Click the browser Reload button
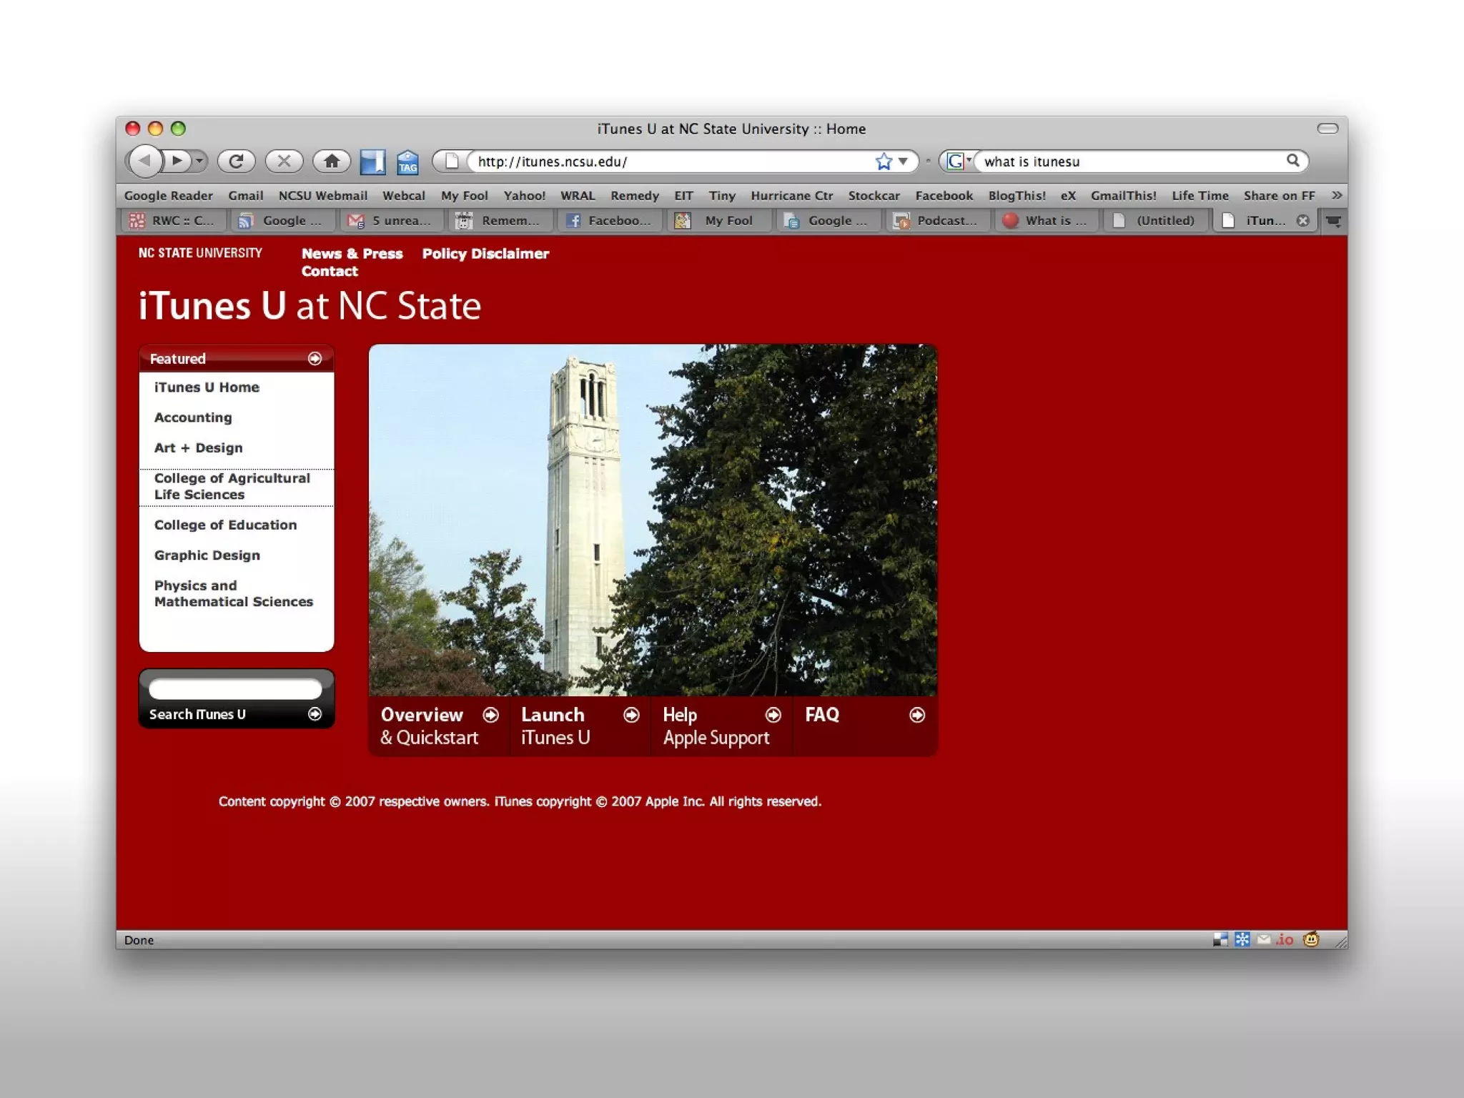1464x1098 pixels. pos(236,162)
